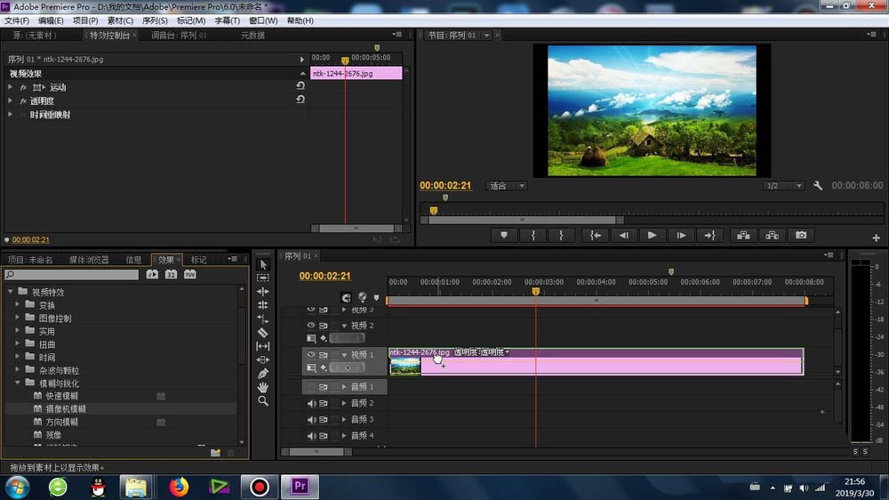Expand the Transform effects folder
Screen dimensions: 889x500
pos(18,305)
